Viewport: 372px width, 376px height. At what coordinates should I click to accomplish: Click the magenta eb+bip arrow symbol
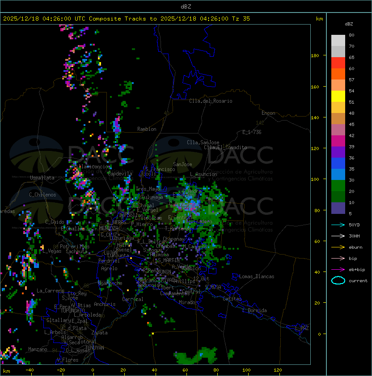pos(338,270)
